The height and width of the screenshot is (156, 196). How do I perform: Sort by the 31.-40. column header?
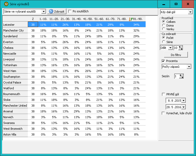[77, 19]
